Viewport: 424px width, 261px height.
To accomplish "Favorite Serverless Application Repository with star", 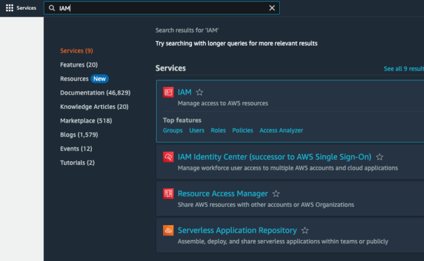I will (305, 230).
